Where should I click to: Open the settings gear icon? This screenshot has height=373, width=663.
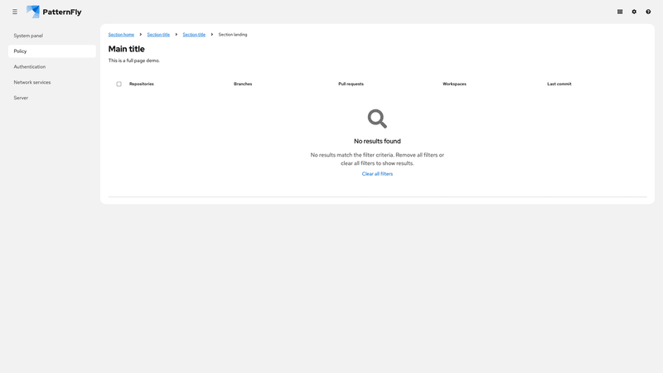point(634,12)
